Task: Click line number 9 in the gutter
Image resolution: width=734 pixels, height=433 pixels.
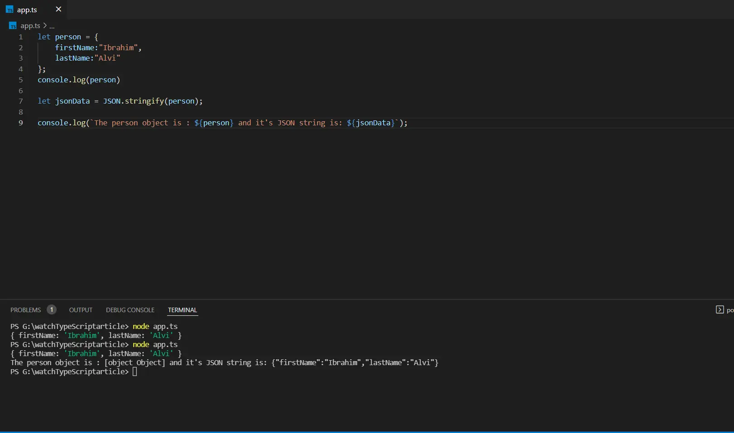Action: [20, 123]
